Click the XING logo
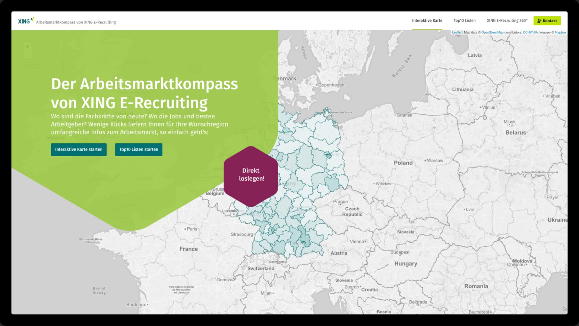The height and width of the screenshot is (326, 579). coord(26,21)
